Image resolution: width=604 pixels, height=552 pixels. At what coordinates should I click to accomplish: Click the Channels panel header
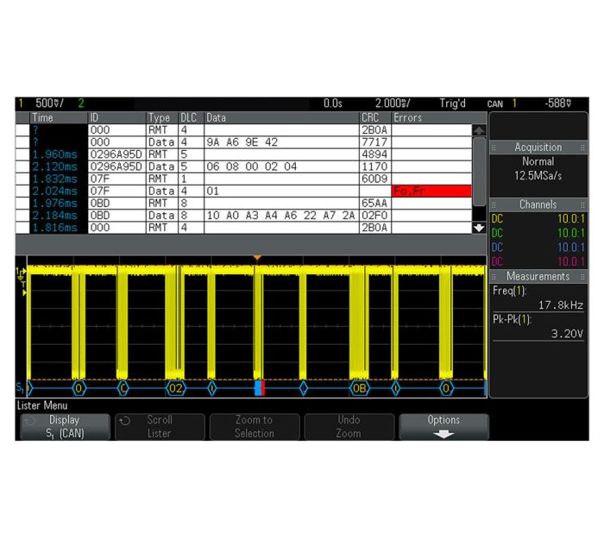(538, 204)
